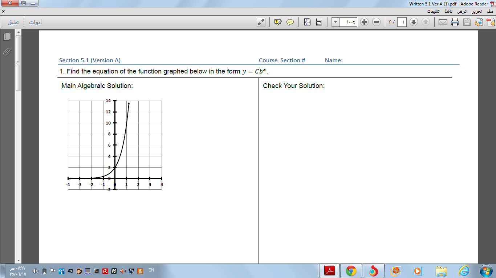Image resolution: width=496 pixels, height=278 pixels.
Task: Launch Google Chrome from the taskbar
Action: [351, 270]
